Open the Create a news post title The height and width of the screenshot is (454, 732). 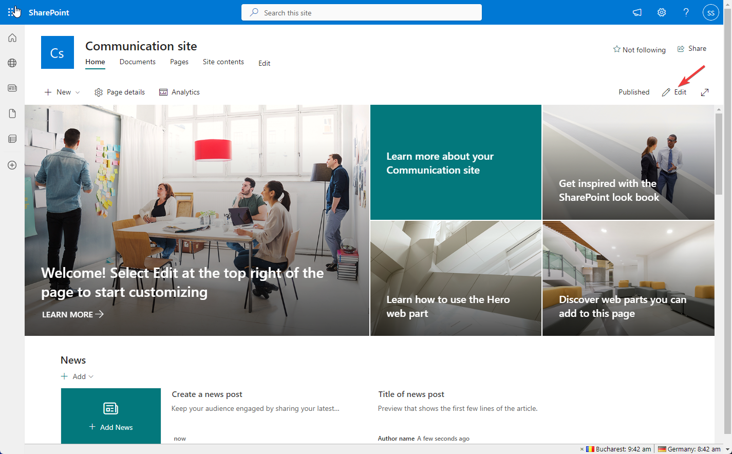(x=207, y=394)
